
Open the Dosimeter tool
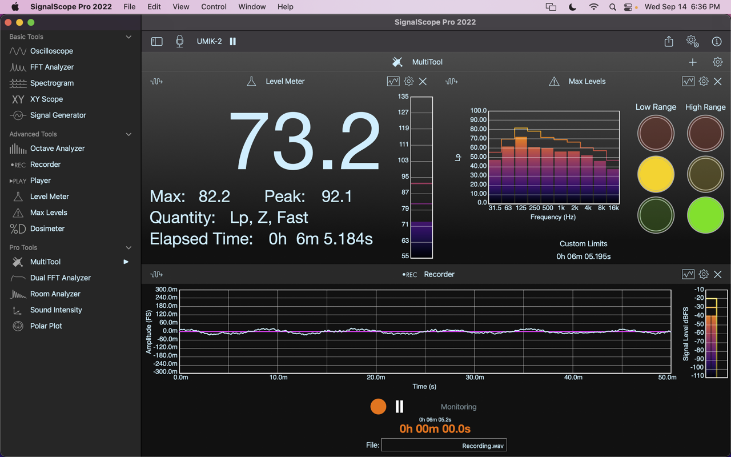[x=47, y=228]
